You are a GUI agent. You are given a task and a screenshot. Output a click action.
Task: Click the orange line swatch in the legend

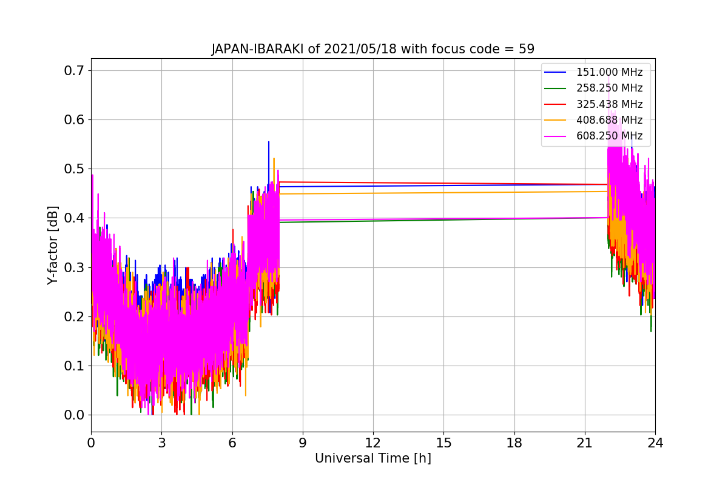[556, 120]
